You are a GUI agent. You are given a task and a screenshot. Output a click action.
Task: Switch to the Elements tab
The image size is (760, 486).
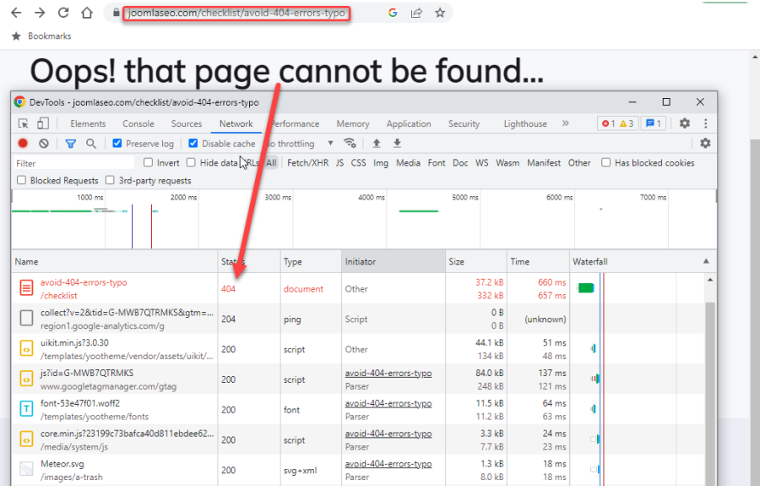[x=88, y=123]
